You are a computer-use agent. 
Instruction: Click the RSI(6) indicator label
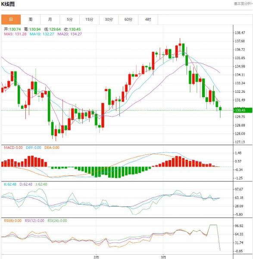coord(12,221)
